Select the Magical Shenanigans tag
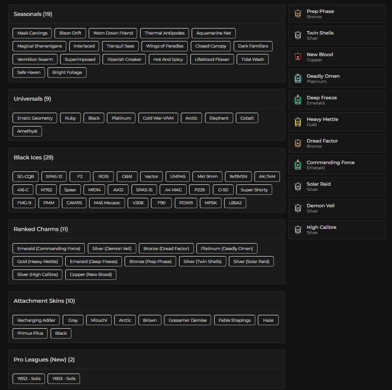 39,46
